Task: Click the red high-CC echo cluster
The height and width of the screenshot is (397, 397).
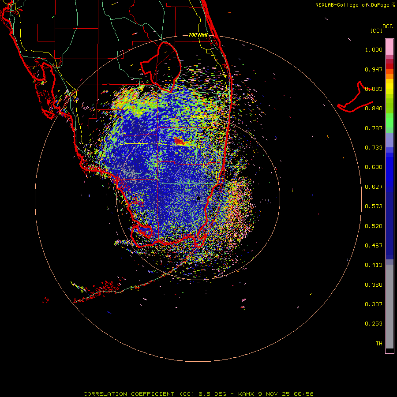Action: coord(180,141)
